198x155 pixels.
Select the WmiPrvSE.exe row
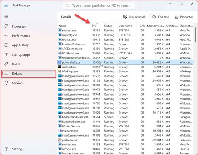click(x=125, y=53)
